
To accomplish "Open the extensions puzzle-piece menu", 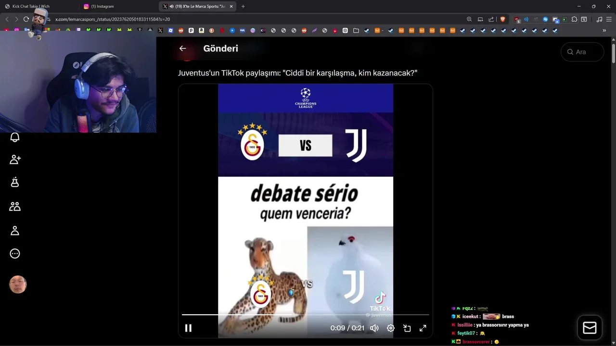I will [574, 19].
